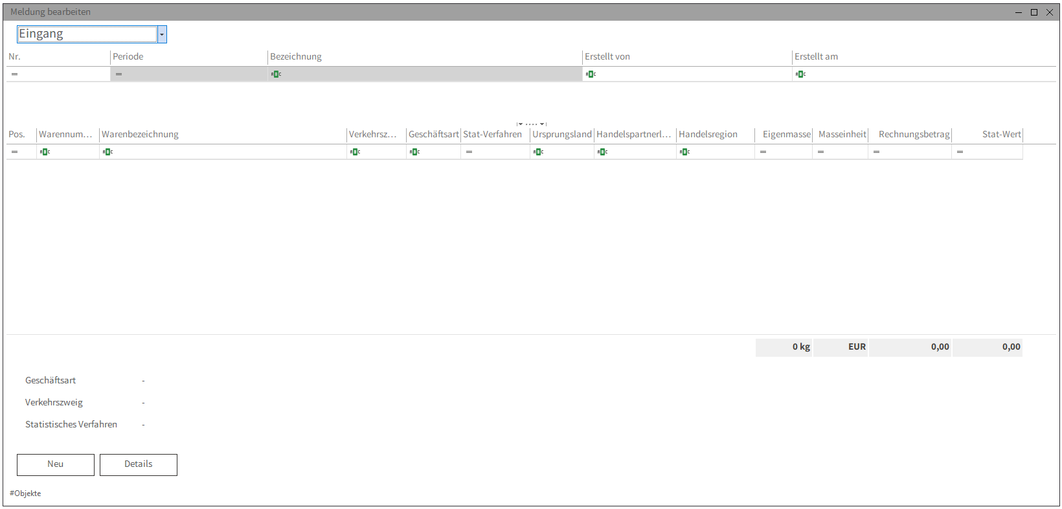The image size is (1062, 509).
Task: Click Handelsregion ABC filter icon
Action: coord(684,152)
